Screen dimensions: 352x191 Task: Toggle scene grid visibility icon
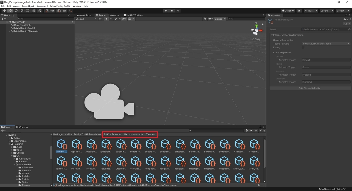(130, 19)
